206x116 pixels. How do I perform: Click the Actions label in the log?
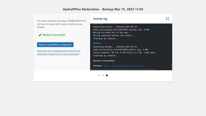[98, 66]
